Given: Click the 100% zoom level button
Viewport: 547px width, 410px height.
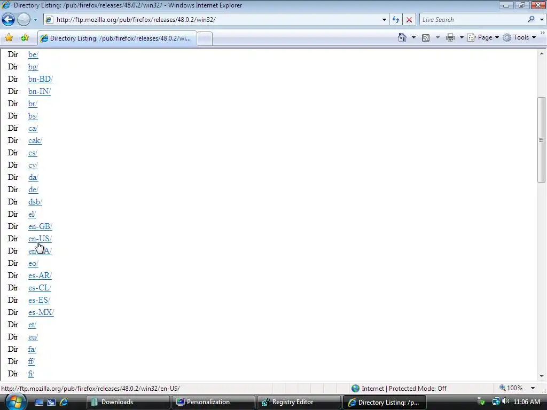Looking at the screenshot, I should (511, 388).
